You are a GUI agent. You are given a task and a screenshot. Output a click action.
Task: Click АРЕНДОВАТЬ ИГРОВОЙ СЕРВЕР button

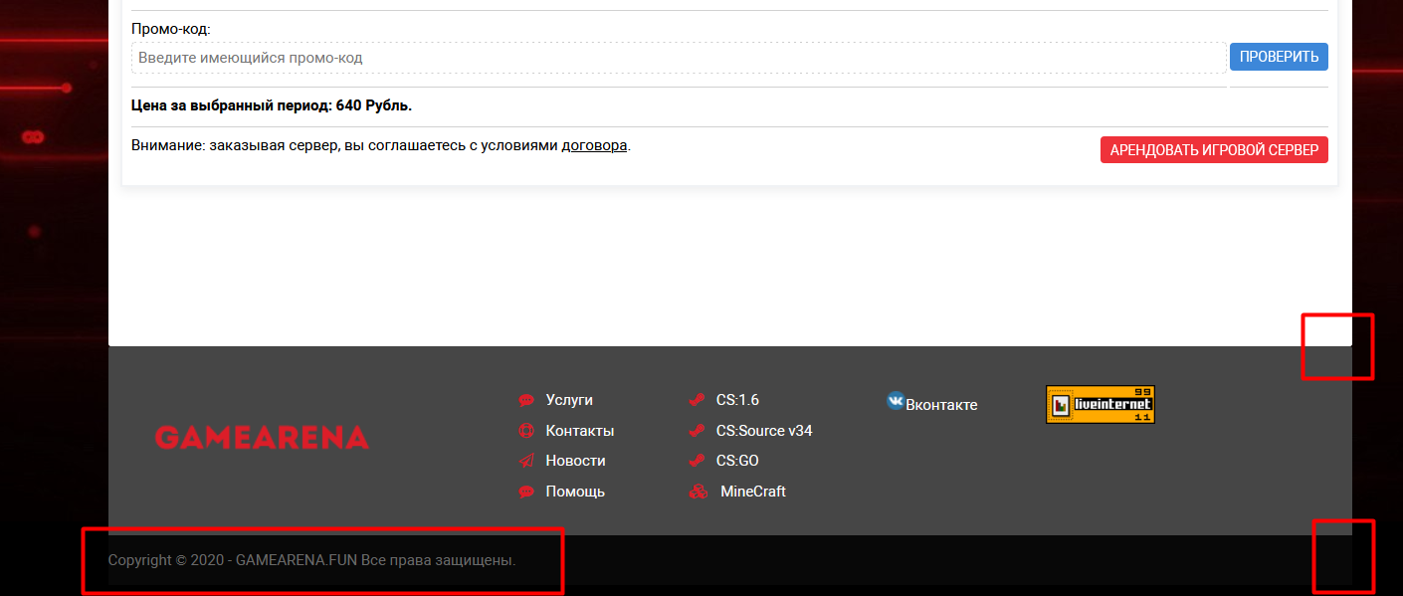(x=1214, y=150)
